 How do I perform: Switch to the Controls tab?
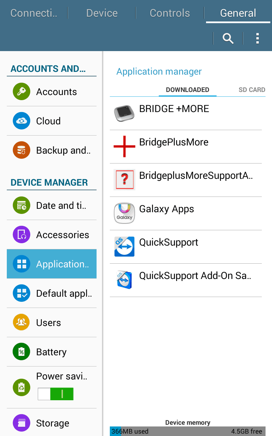pyautogui.click(x=170, y=13)
